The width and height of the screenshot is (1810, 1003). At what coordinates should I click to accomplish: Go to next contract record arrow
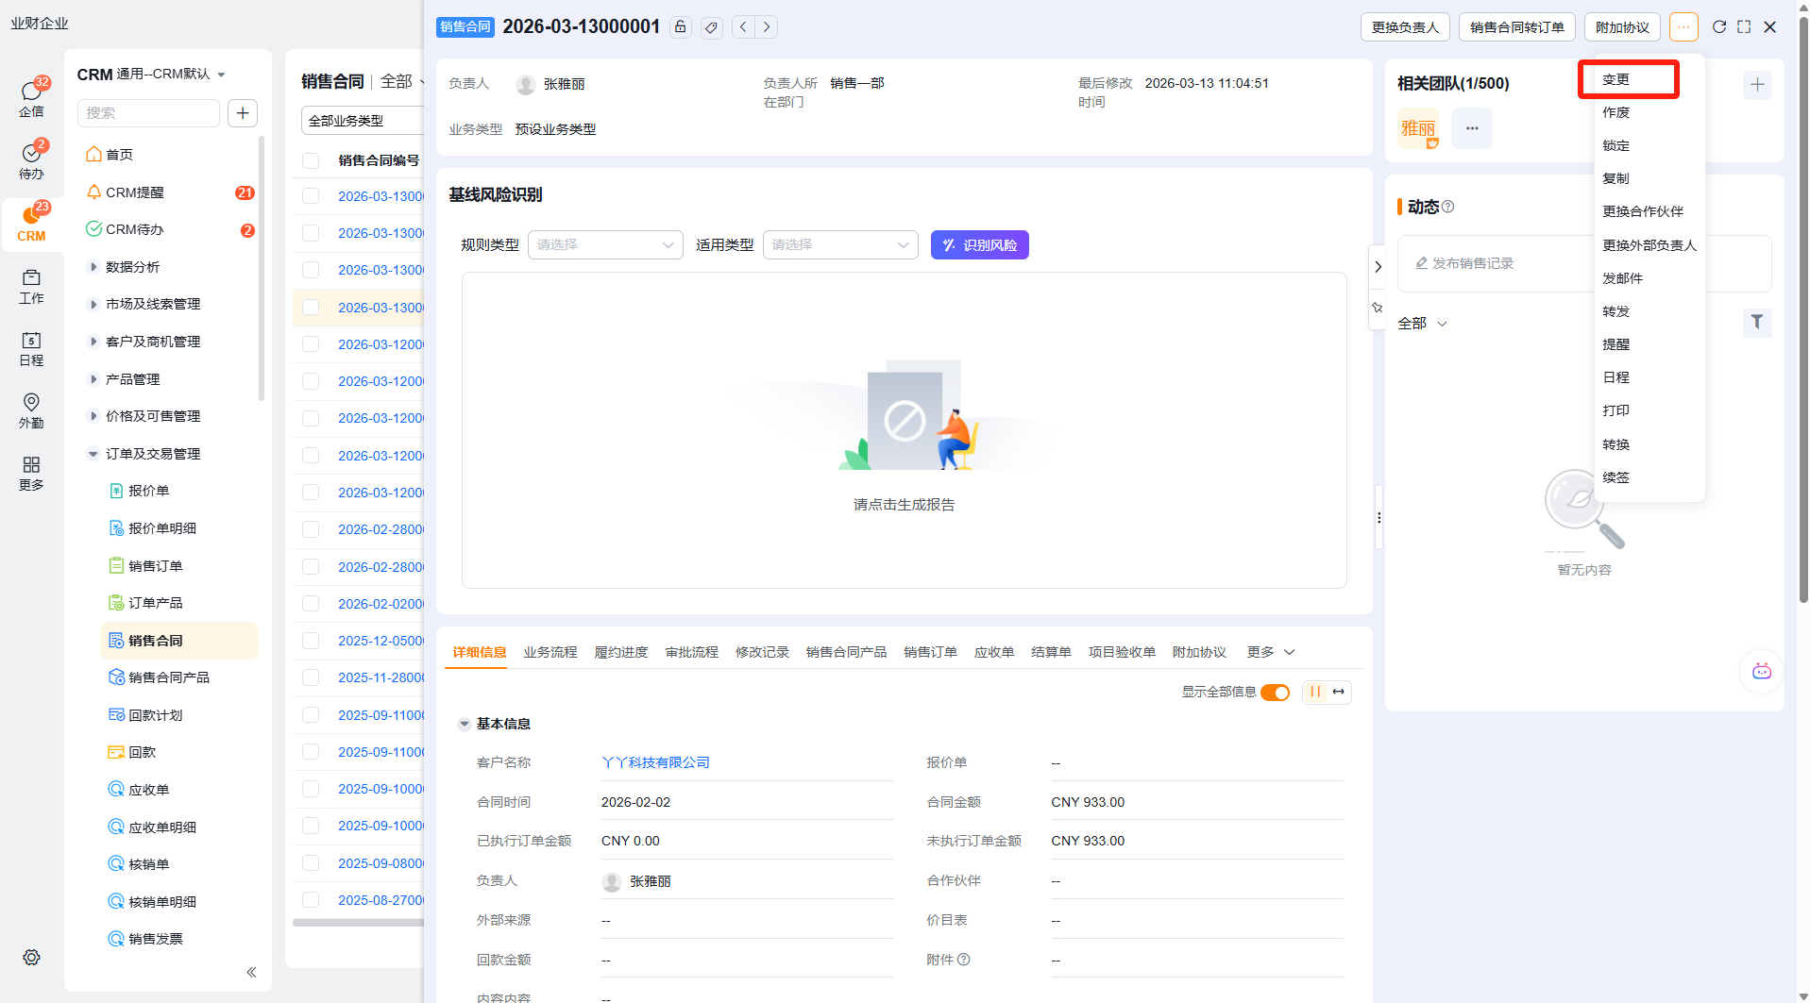pos(767,27)
